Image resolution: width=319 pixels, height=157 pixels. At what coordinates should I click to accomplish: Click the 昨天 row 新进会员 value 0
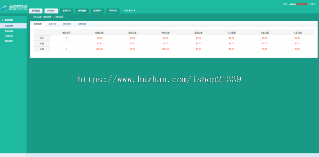coord(67,44)
